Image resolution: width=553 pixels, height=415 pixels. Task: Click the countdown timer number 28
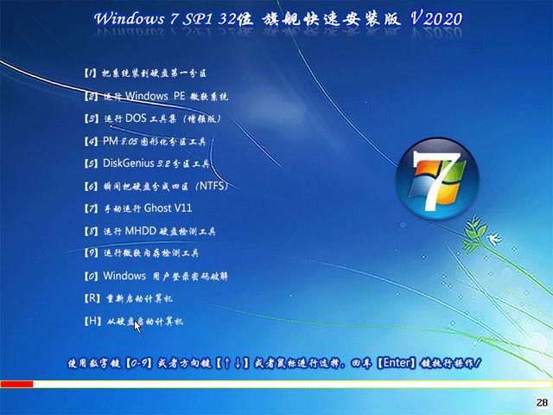click(542, 403)
